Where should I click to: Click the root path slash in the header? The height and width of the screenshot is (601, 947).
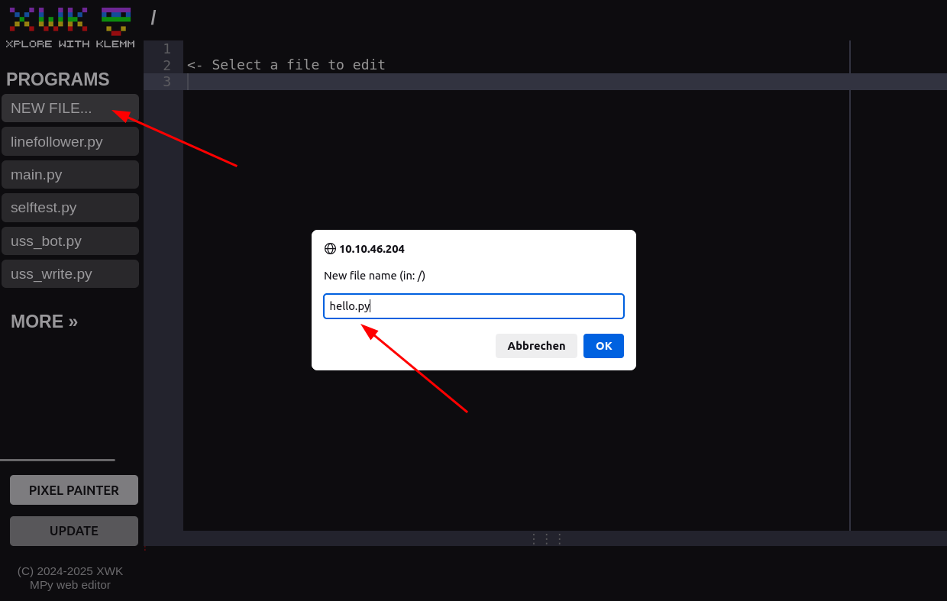tap(153, 18)
